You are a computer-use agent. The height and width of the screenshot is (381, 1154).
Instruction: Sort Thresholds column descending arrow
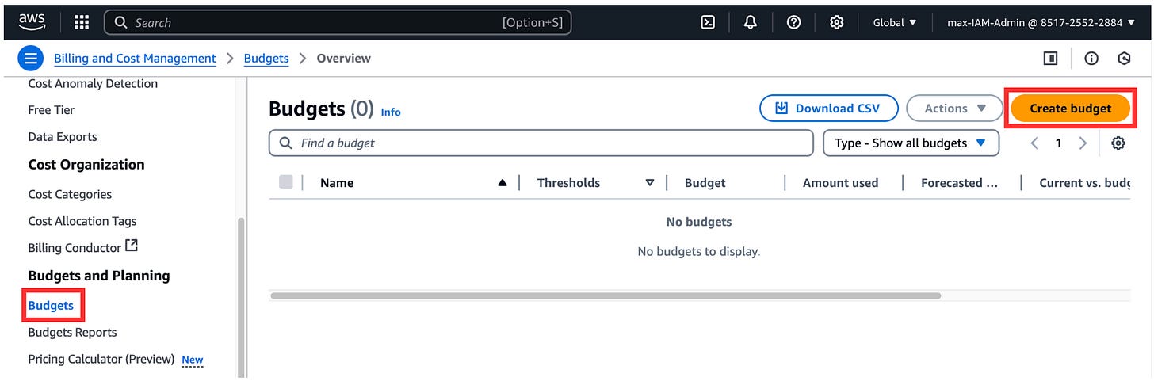(x=650, y=183)
